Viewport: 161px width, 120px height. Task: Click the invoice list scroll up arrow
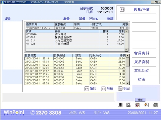point(128,55)
